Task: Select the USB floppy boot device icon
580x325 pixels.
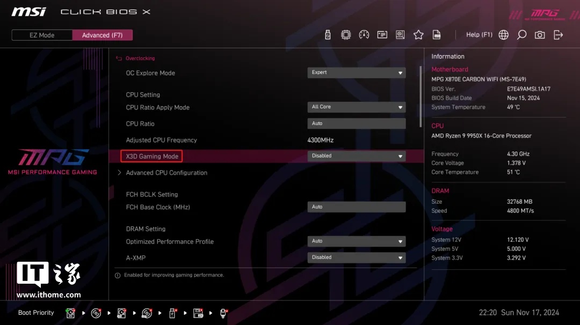Action: [198, 313]
